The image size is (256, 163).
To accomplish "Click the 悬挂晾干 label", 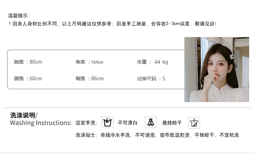I will (172, 123).
